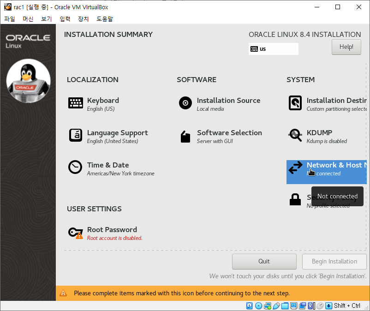Click the hard disk activity indicator
Image resolution: width=370 pixels, height=311 pixels.
tap(250, 306)
